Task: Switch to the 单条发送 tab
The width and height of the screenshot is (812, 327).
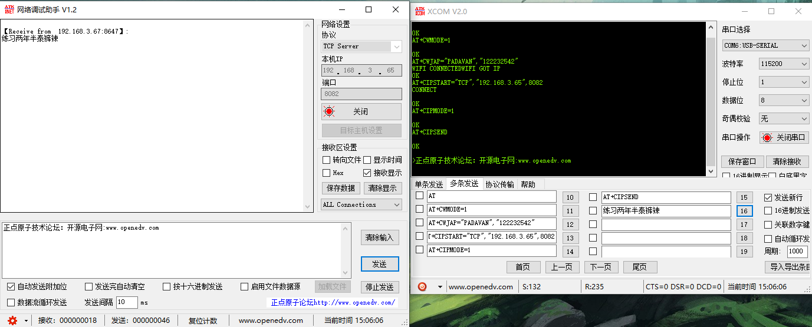Action: [429, 184]
